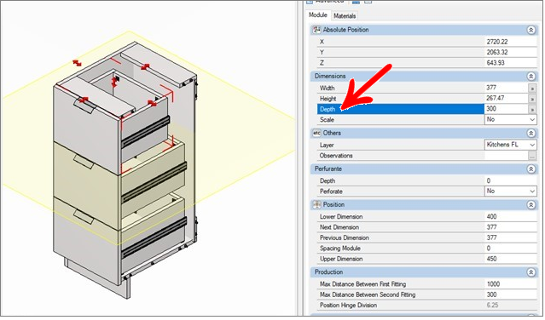Click the Others section etc icon

(x=316, y=133)
